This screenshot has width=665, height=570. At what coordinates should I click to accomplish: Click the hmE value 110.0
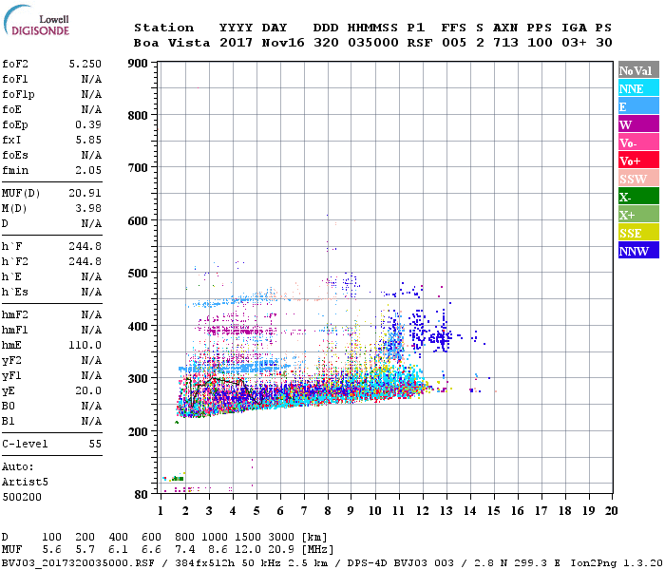click(x=85, y=345)
